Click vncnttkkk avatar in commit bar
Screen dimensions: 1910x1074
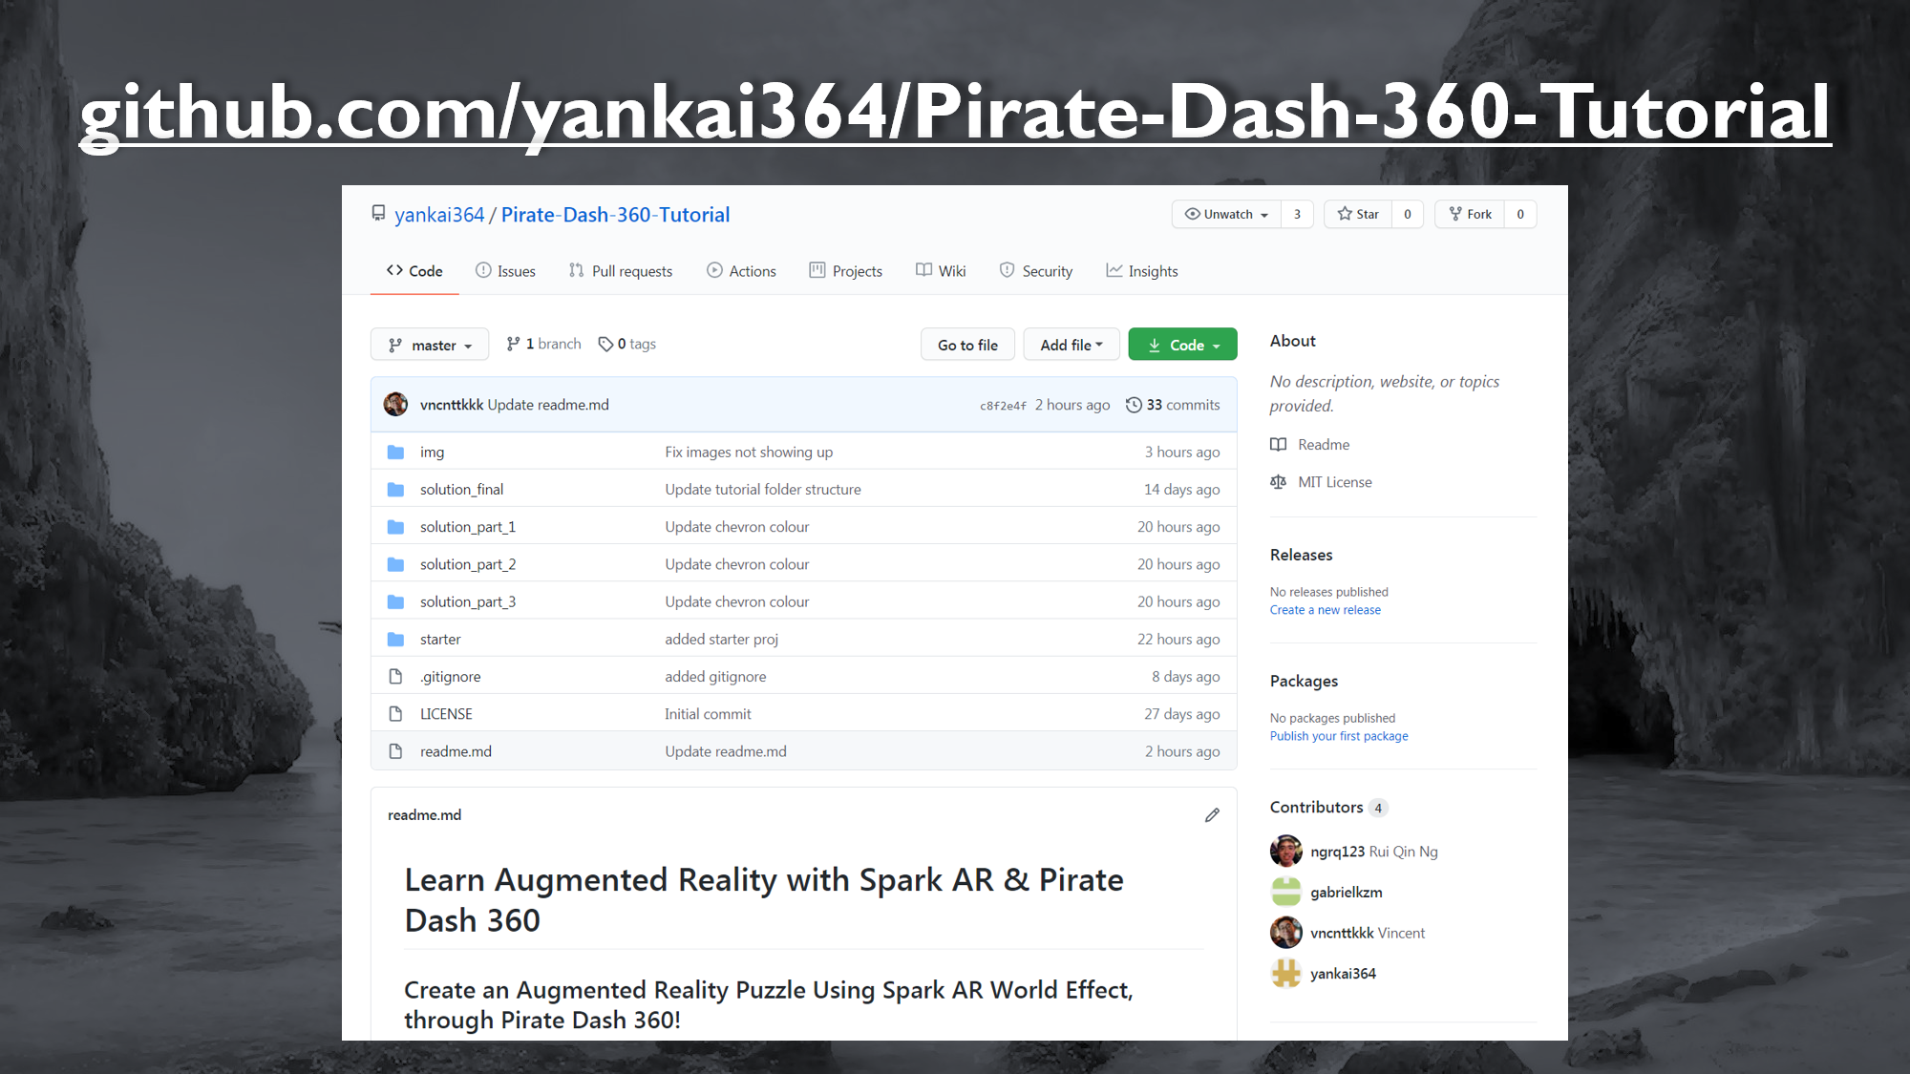tap(395, 405)
